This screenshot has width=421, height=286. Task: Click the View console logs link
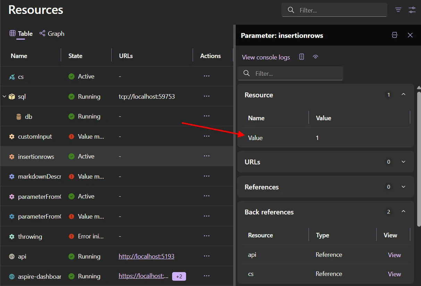pyautogui.click(x=266, y=57)
